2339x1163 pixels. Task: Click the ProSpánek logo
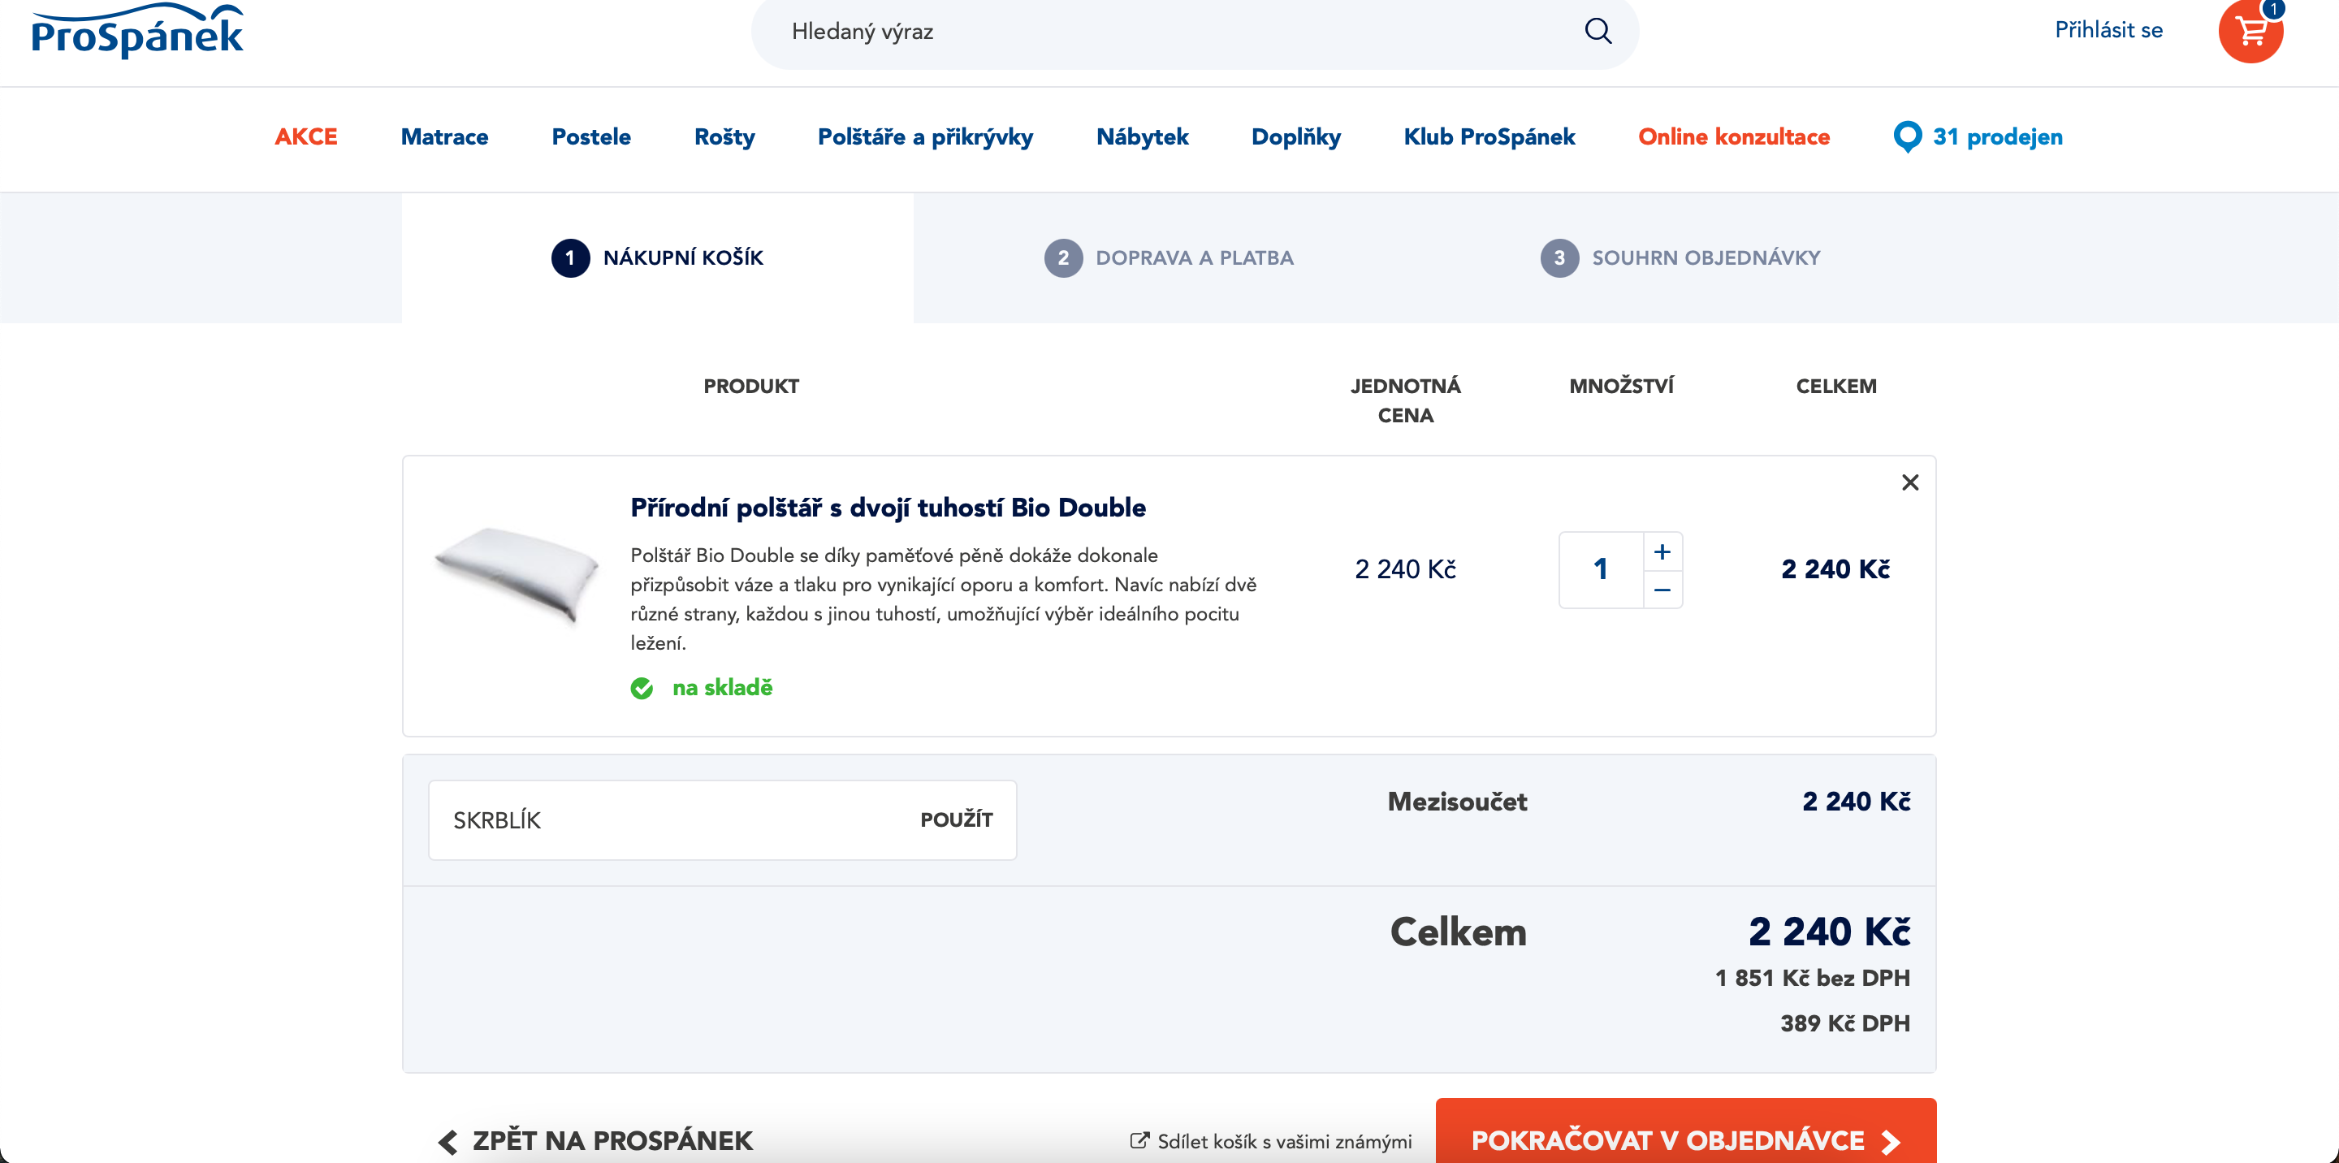pos(137,30)
